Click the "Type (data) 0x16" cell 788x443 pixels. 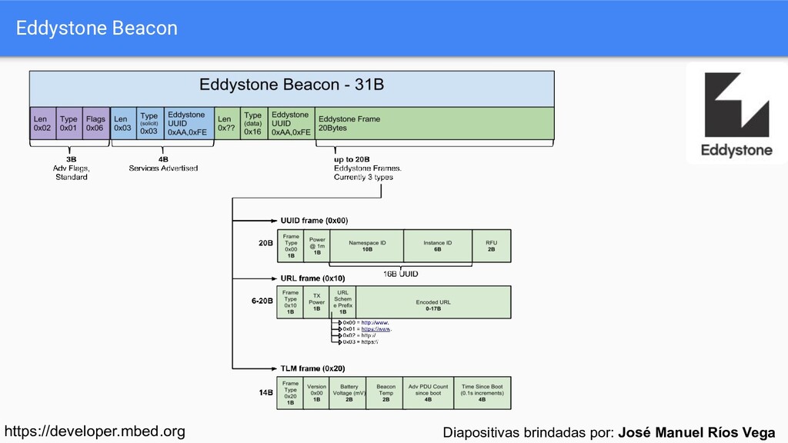pyautogui.click(x=254, y=124)
